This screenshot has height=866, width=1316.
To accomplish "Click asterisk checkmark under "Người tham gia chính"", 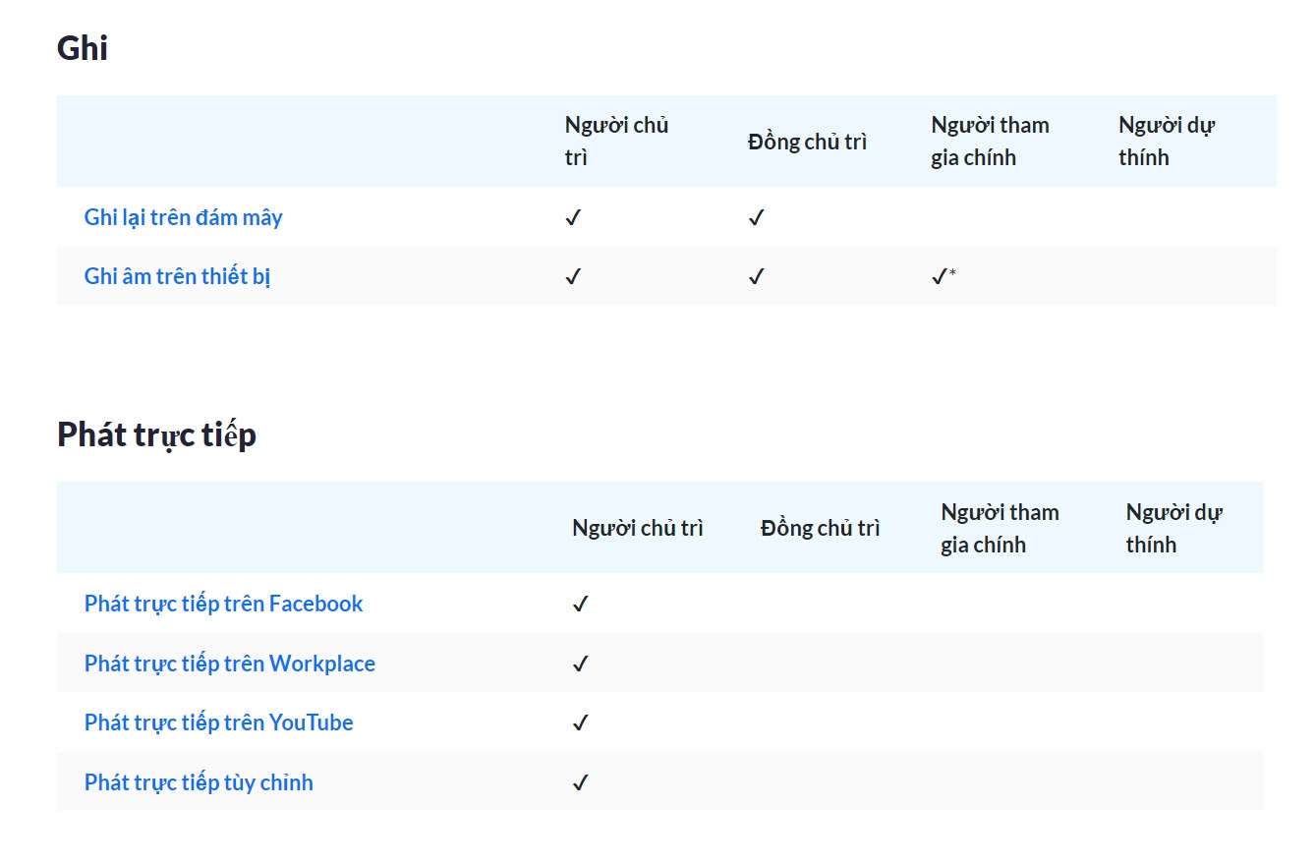I will click(x=942, y=277).
